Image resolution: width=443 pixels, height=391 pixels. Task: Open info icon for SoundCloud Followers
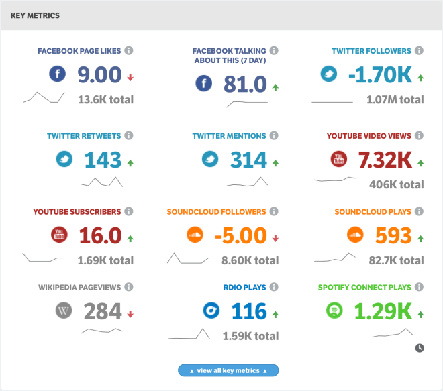[274, 211]
